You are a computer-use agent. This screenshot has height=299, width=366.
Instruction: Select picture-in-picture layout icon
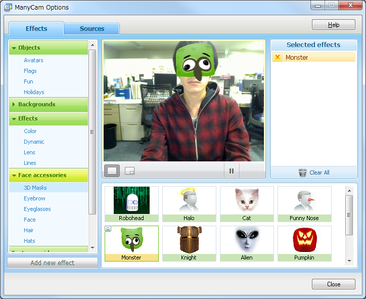click(129, 171)
